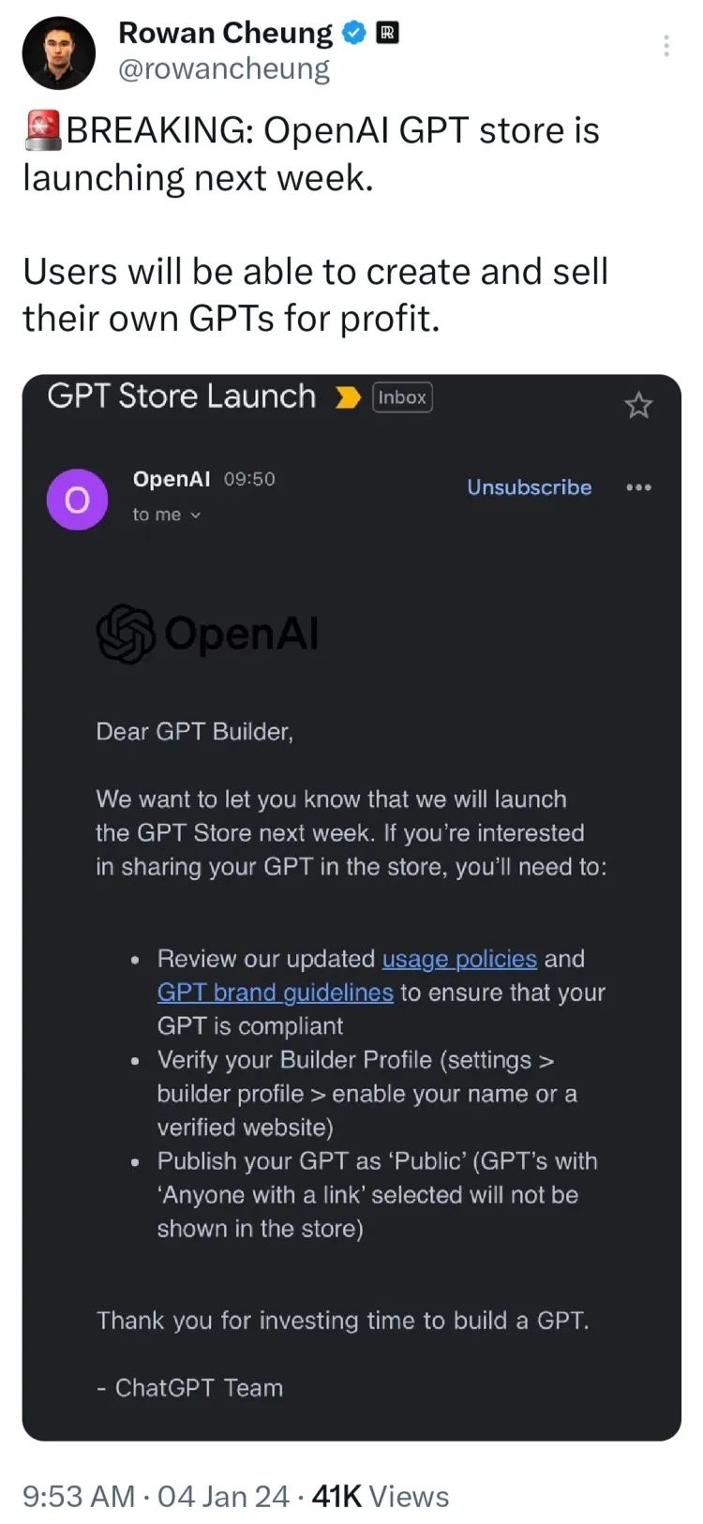Image resolution: width=703 pixels, height=1524 pixels.
Task: Toggle the yellow importance marker beside the subject
Action: pyautogui.click(x=348, y=398)
